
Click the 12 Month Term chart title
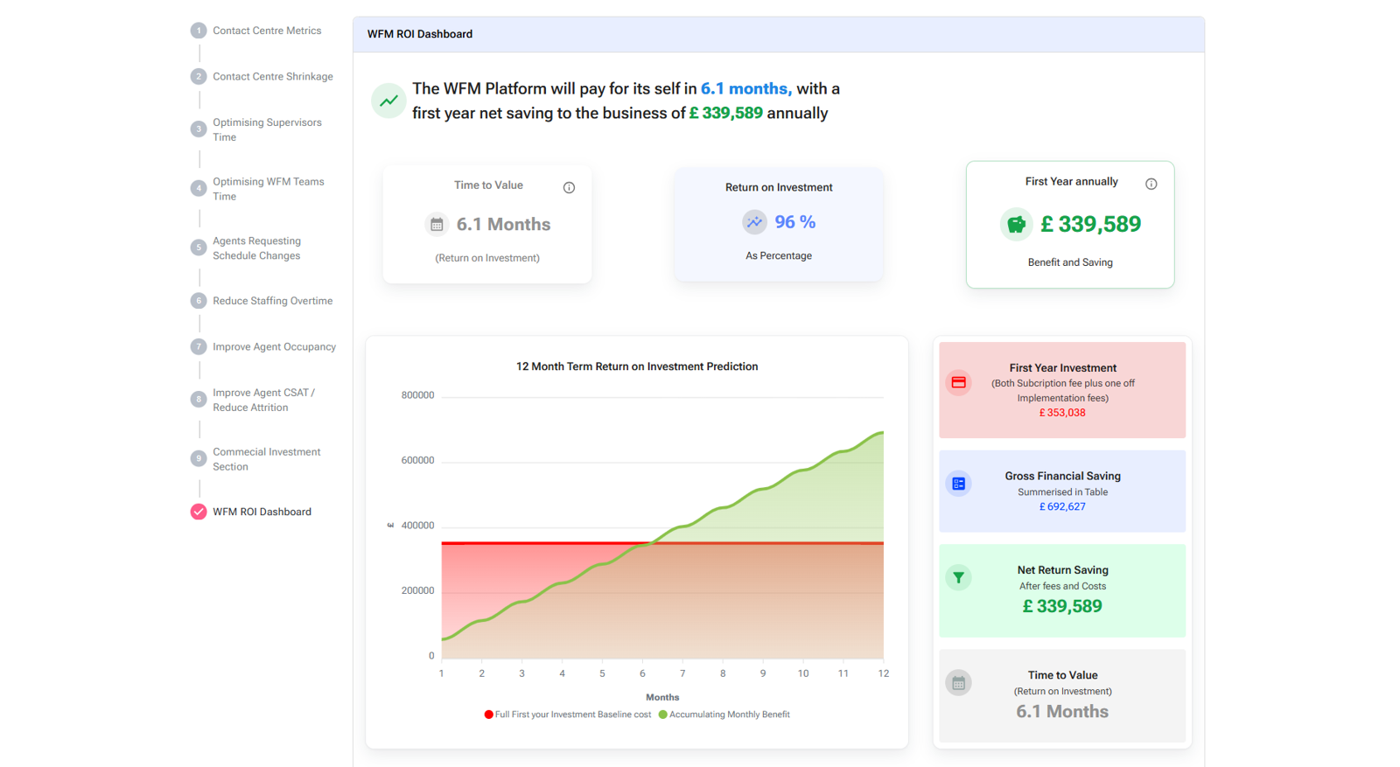click(x=637, y=366)
